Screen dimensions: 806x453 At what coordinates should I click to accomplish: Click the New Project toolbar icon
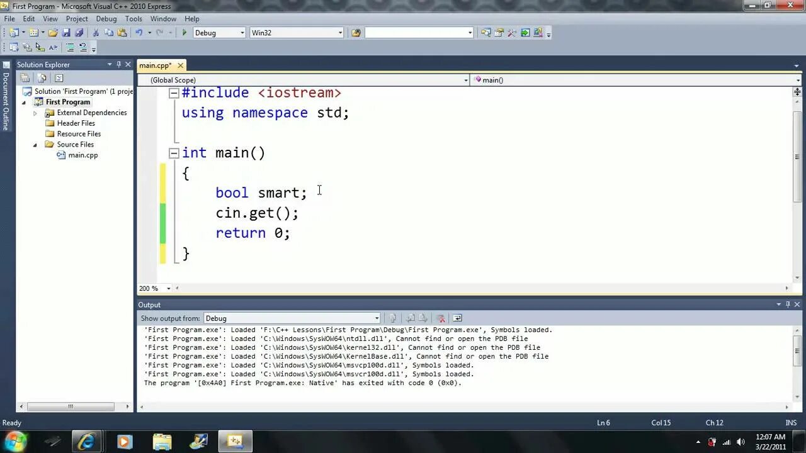[x=14, y=33]
